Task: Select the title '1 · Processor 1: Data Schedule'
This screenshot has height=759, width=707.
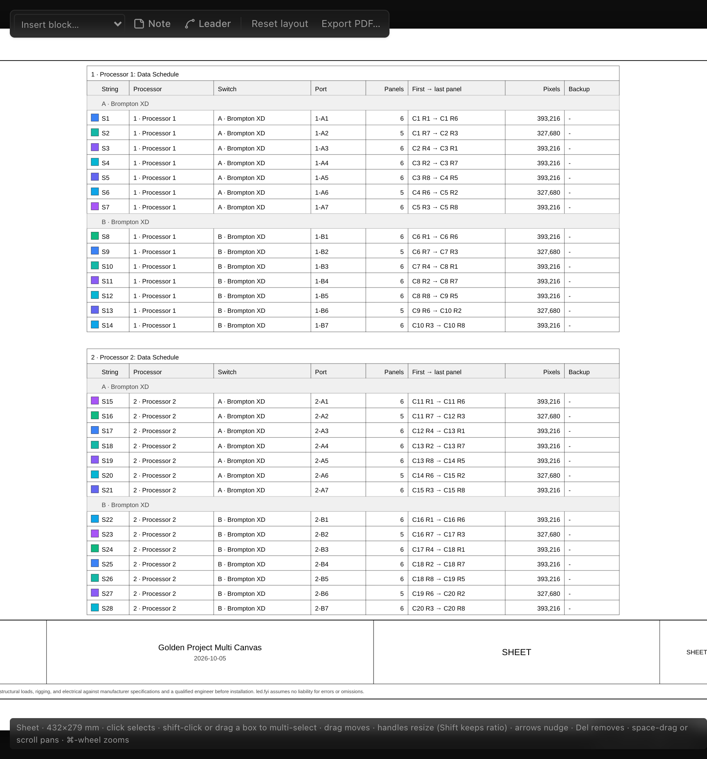Action: [x=135, y=74]
